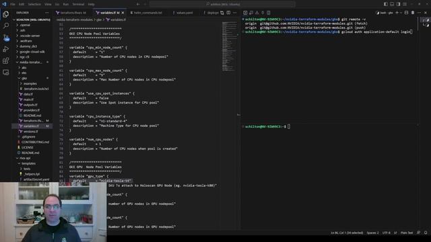Open the View menu

click(x=48, y=4)
